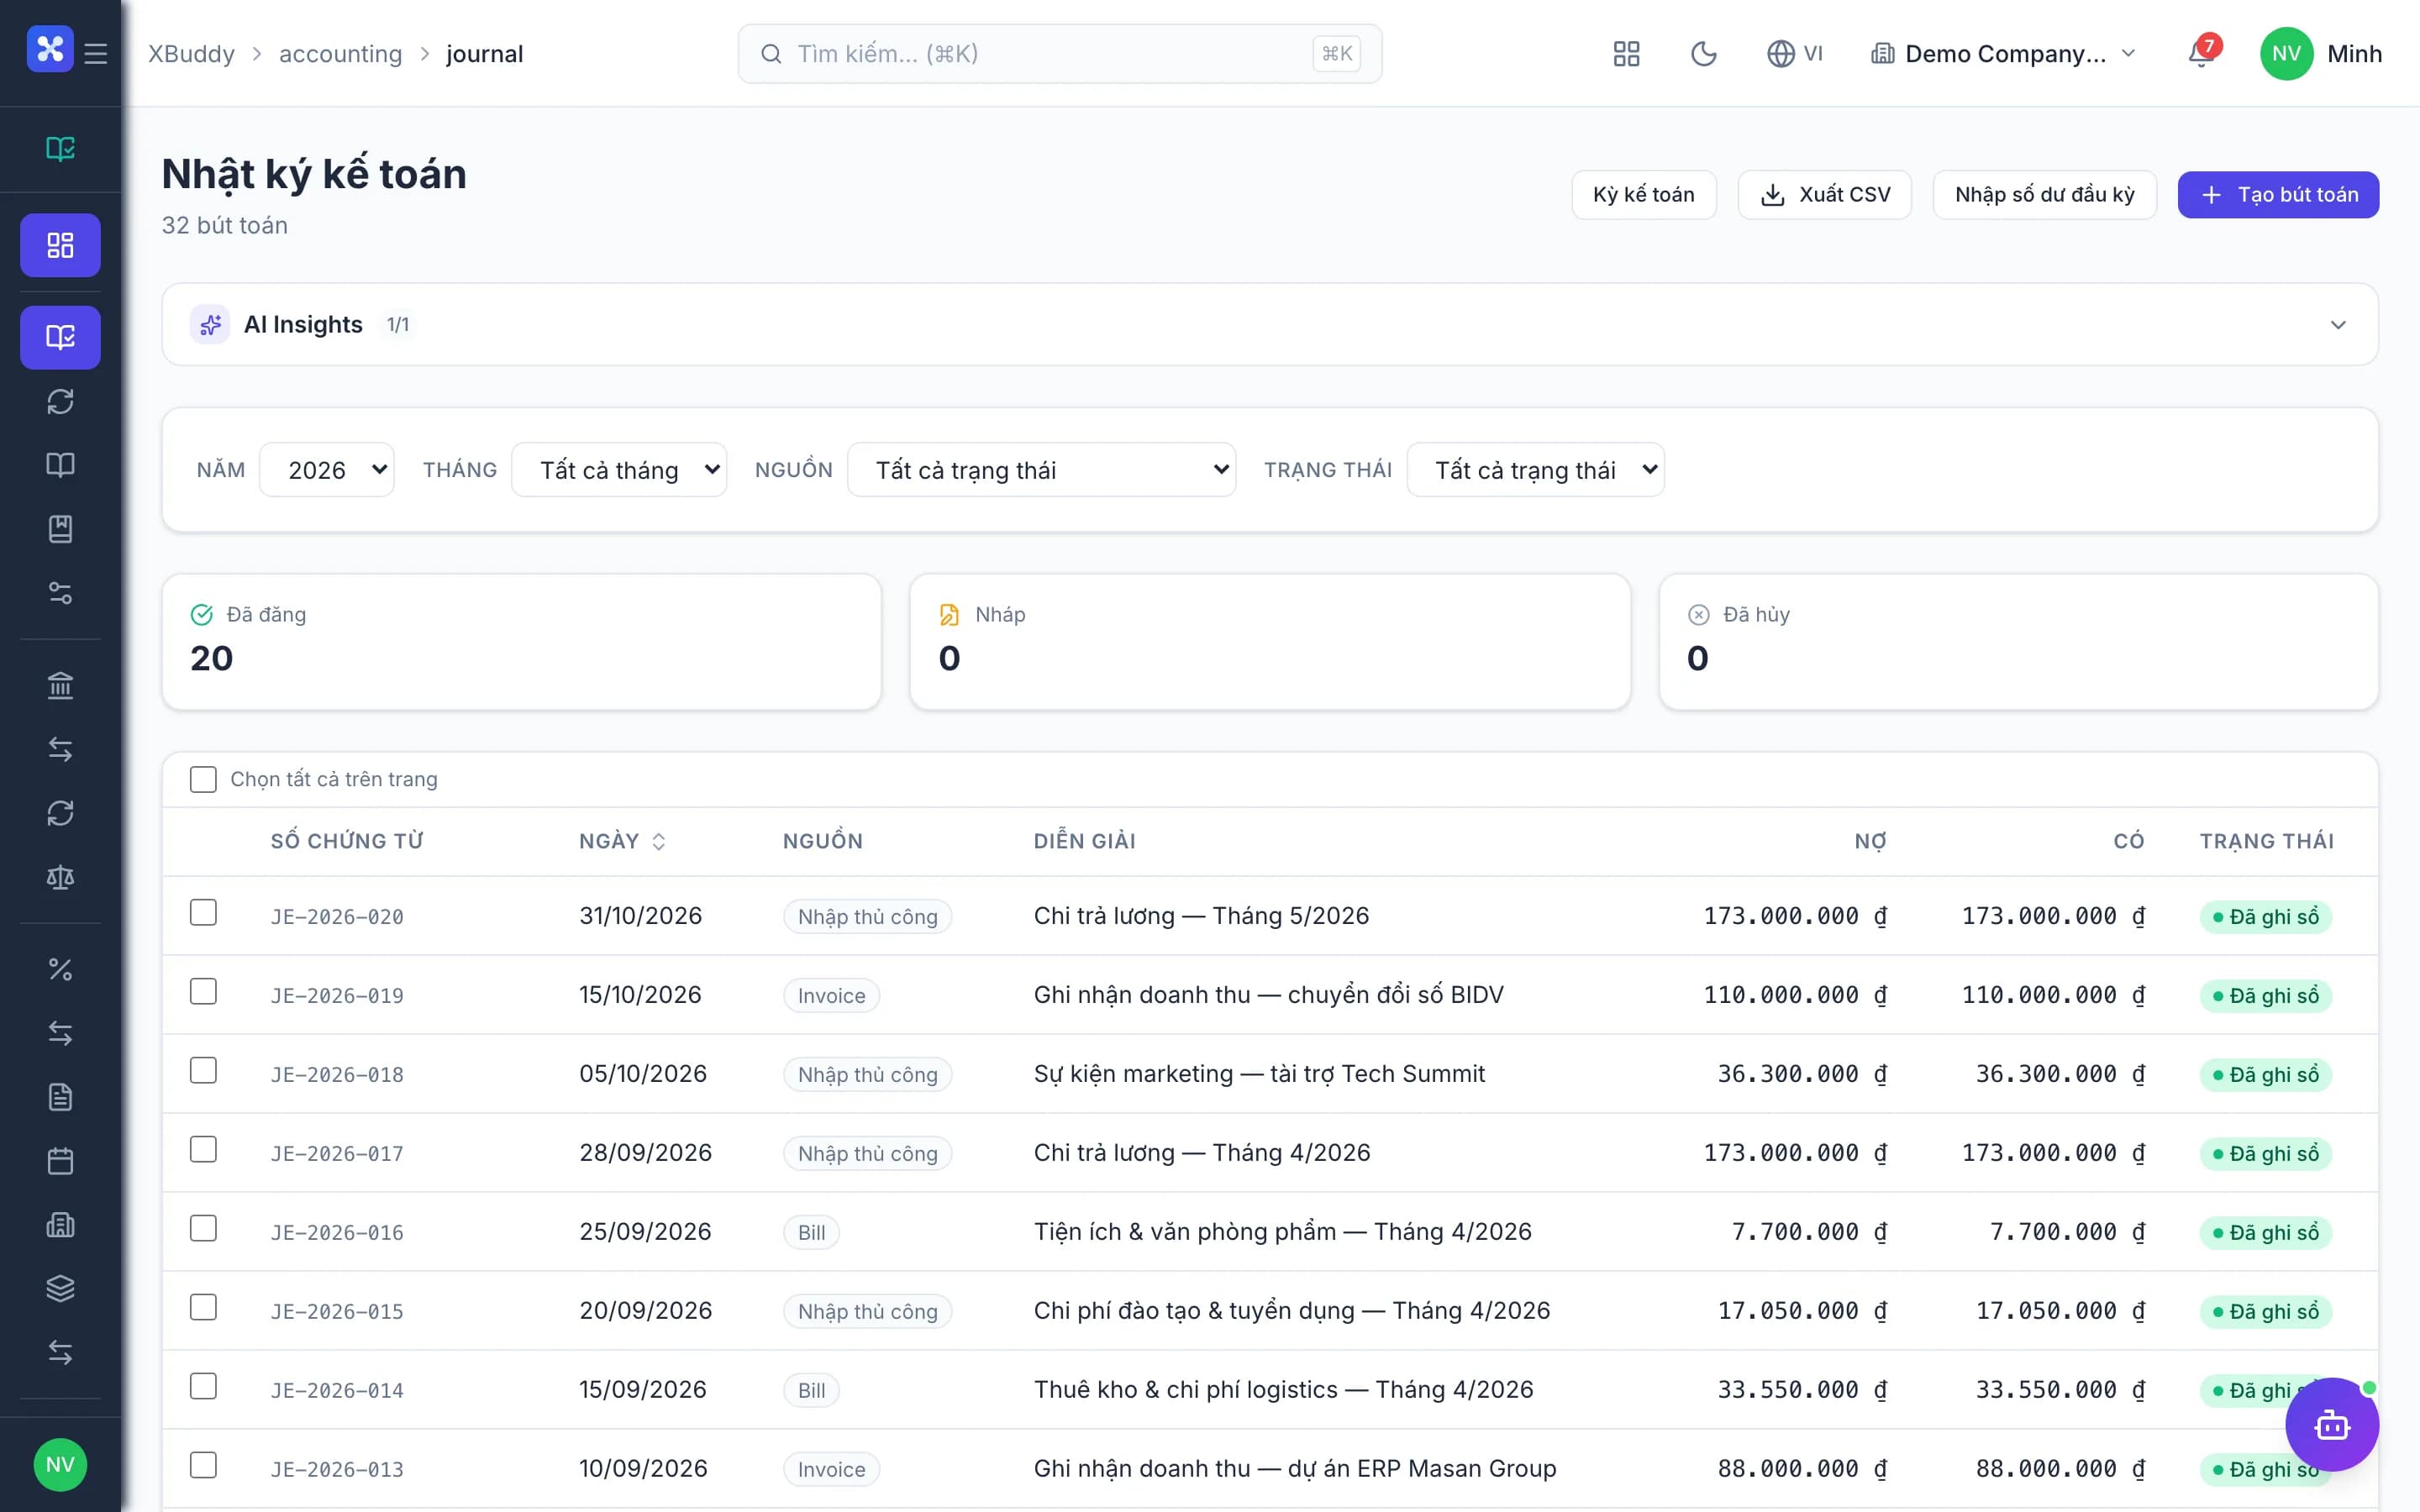Click the magnifier icon in the search bar

[x=771, y=54]
